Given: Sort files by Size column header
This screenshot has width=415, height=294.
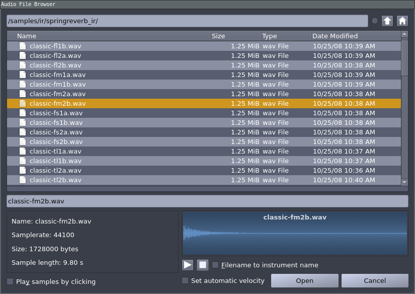Looking at the screenshot, I should pyautogui.click(x=234, y=36).
